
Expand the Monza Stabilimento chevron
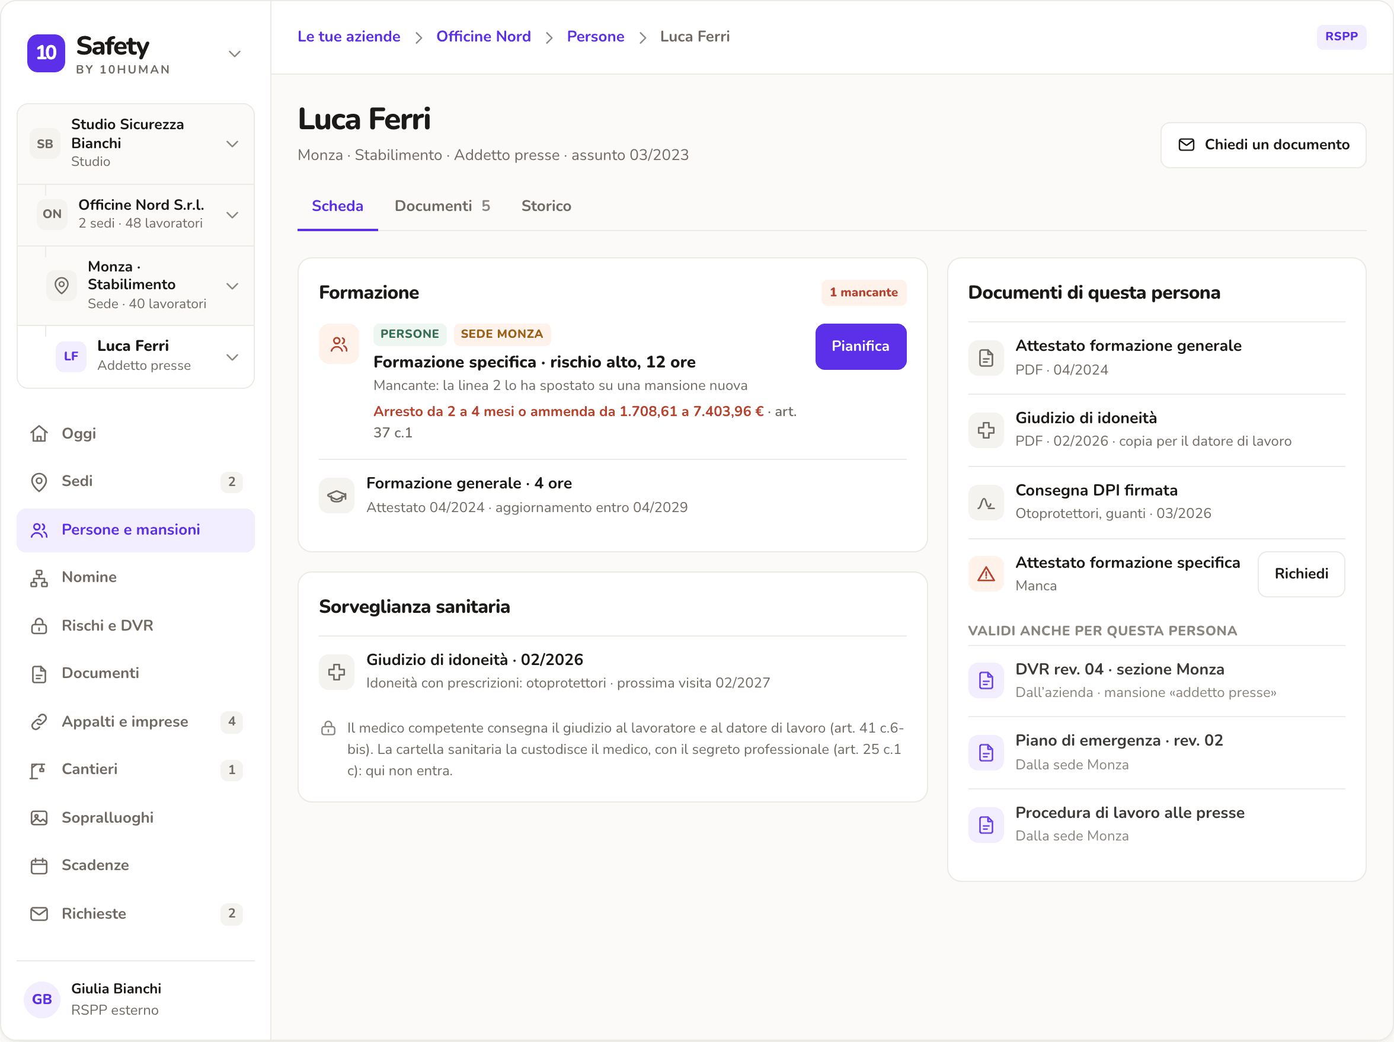coord(232,286)
